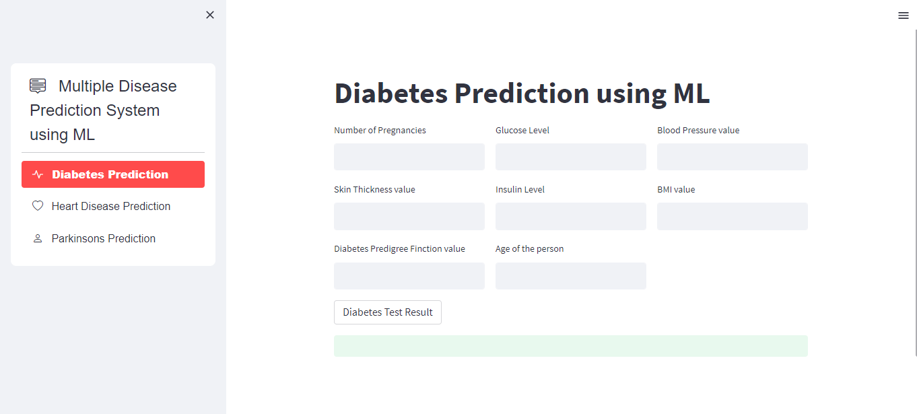Select the Insulin Level input box

click(570, 216)
